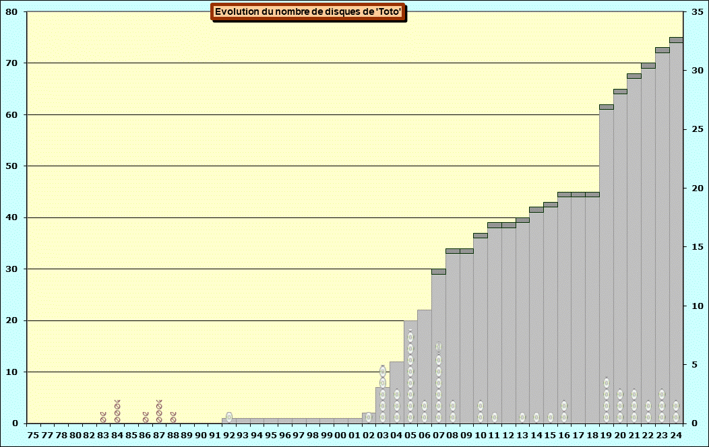Pick the CD stack above year 23
This screenshot has height=447, width=709.
(x=662, y=406)
